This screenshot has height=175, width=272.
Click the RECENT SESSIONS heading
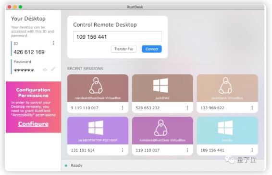pyautogui.click(x=85, y=68)
